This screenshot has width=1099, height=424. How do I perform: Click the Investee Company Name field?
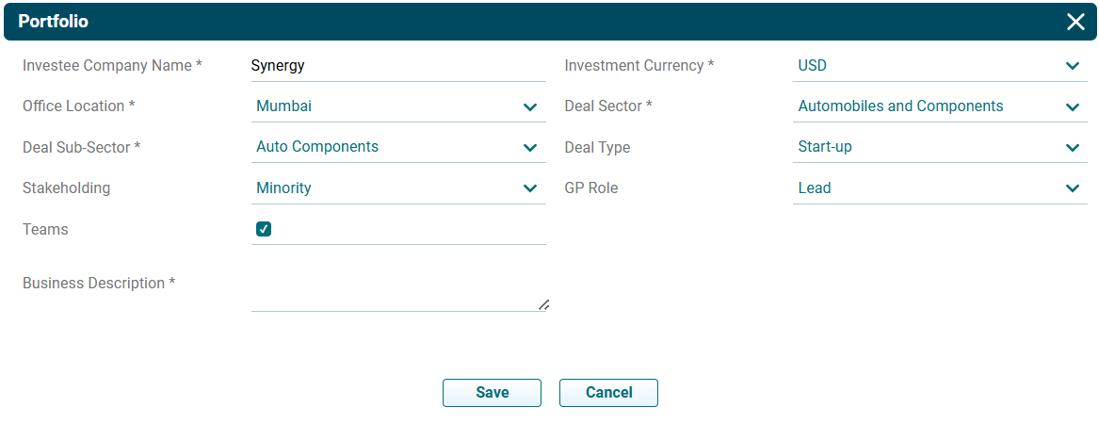coord(397,66)
